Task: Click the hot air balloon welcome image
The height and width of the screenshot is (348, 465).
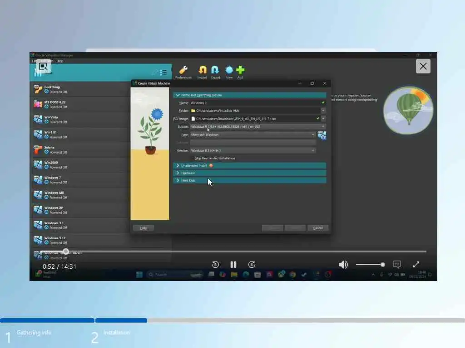Action: [x=408, y=110]
